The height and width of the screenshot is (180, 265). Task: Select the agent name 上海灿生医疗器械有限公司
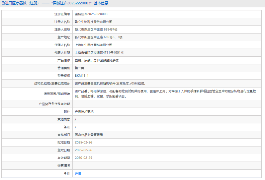pyautogui.click(x=93, y=45)
